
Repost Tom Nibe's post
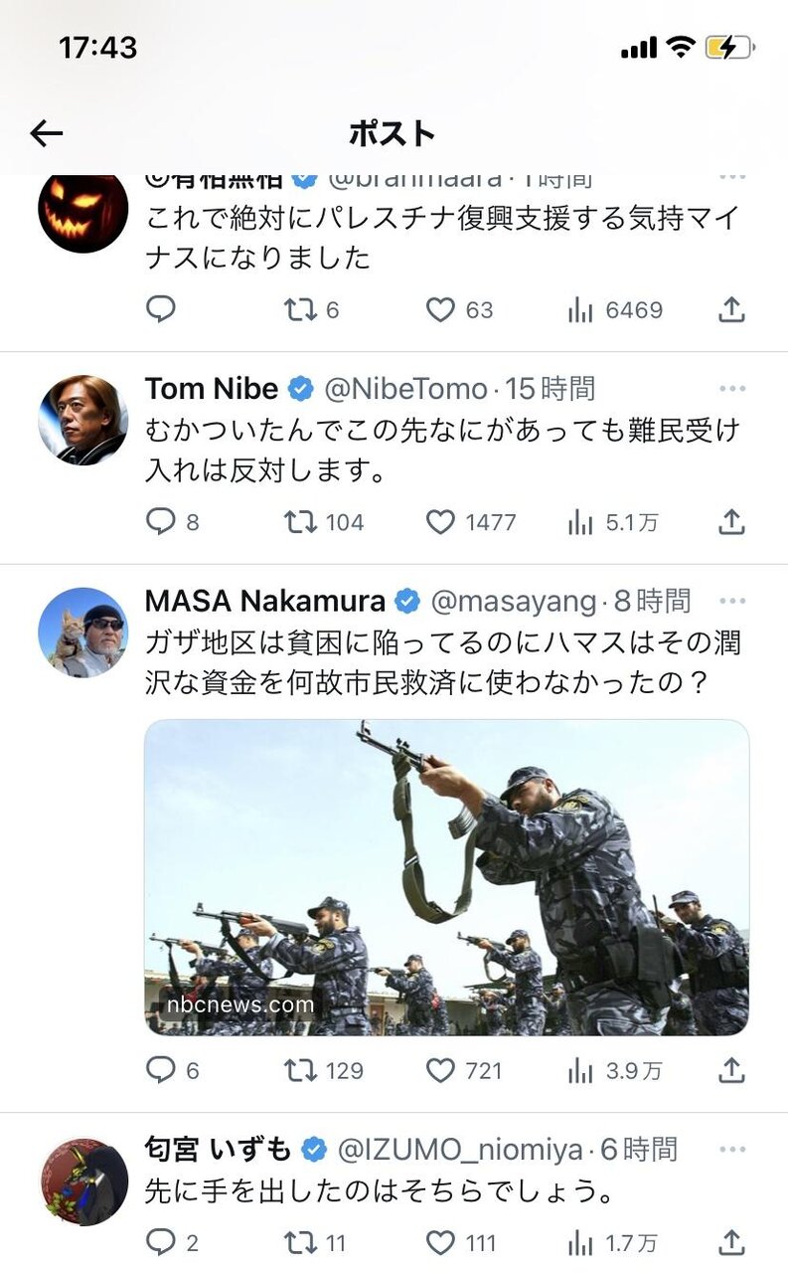click(x=301, y=522)
